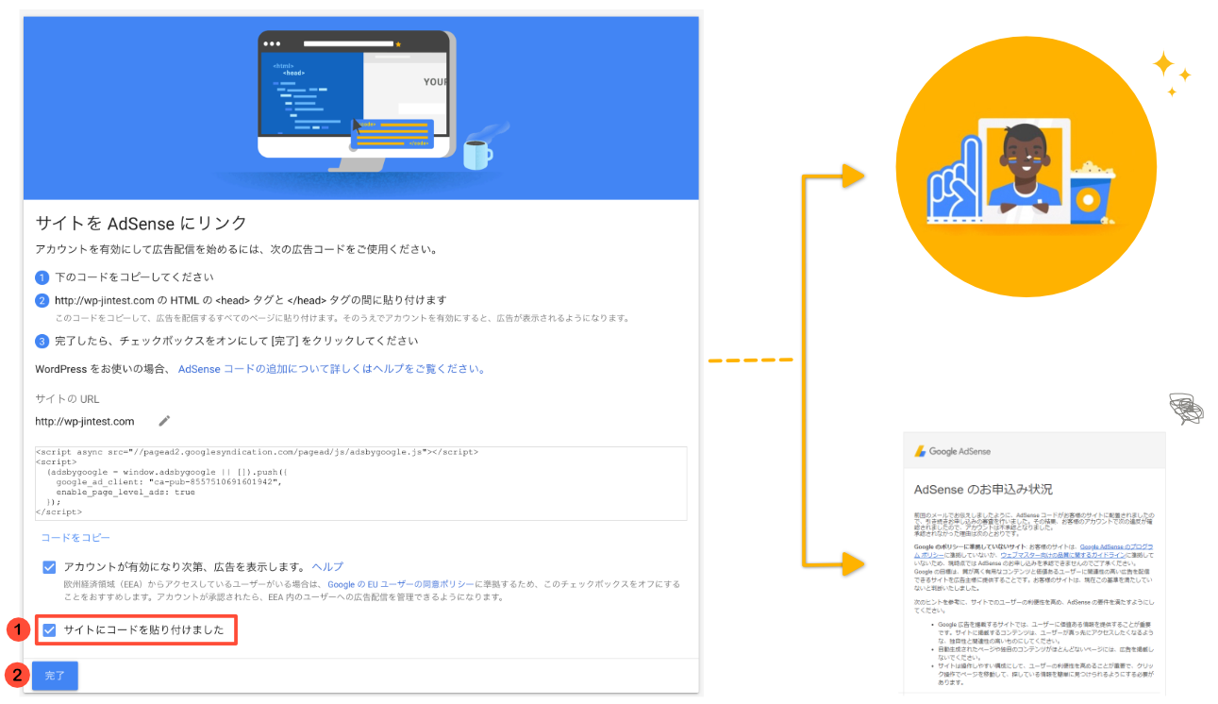Click the 'サイトを AdSense にリンク' heading
This screenshot has width=1218, height=704.
141,223
